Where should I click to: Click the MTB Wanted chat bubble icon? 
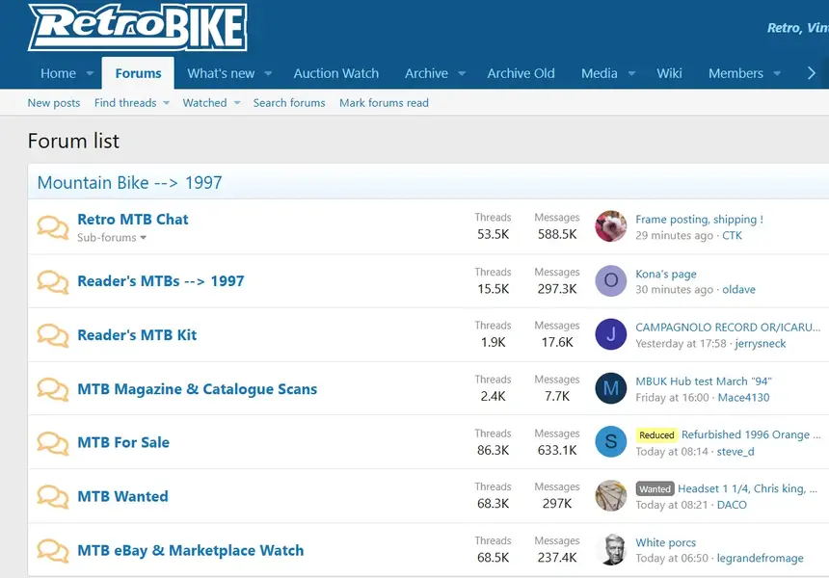pyautogui.click(x=53, y=497)
